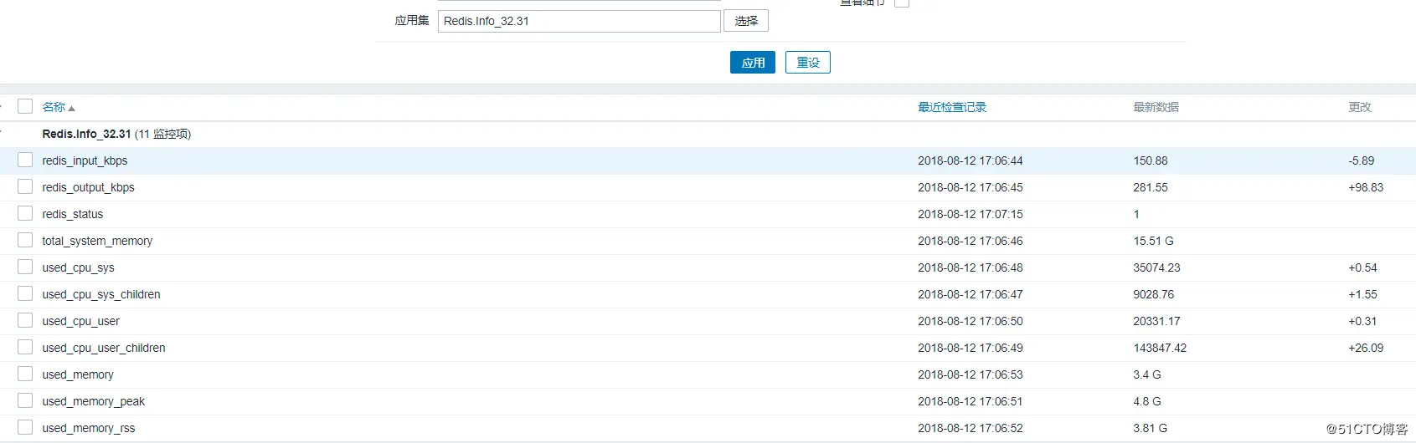This screenshot has height=443, width=1416.
Task: Click the used_cpu_sys_children item name
Action: 101,294
